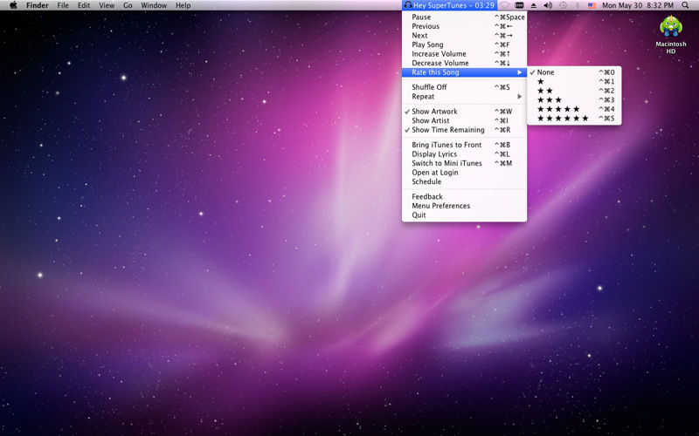Open the US flag input menu
The height and width of the screenshot is (436, 699).
tap(592, 5)
